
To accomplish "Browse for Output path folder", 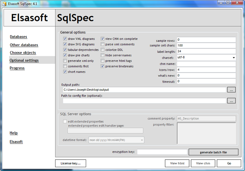I will [x=231, y=90].
